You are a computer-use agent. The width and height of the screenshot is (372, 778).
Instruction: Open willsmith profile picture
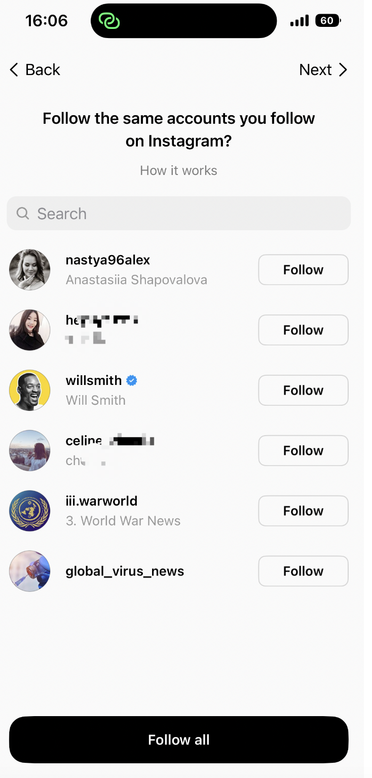point(30,390)
